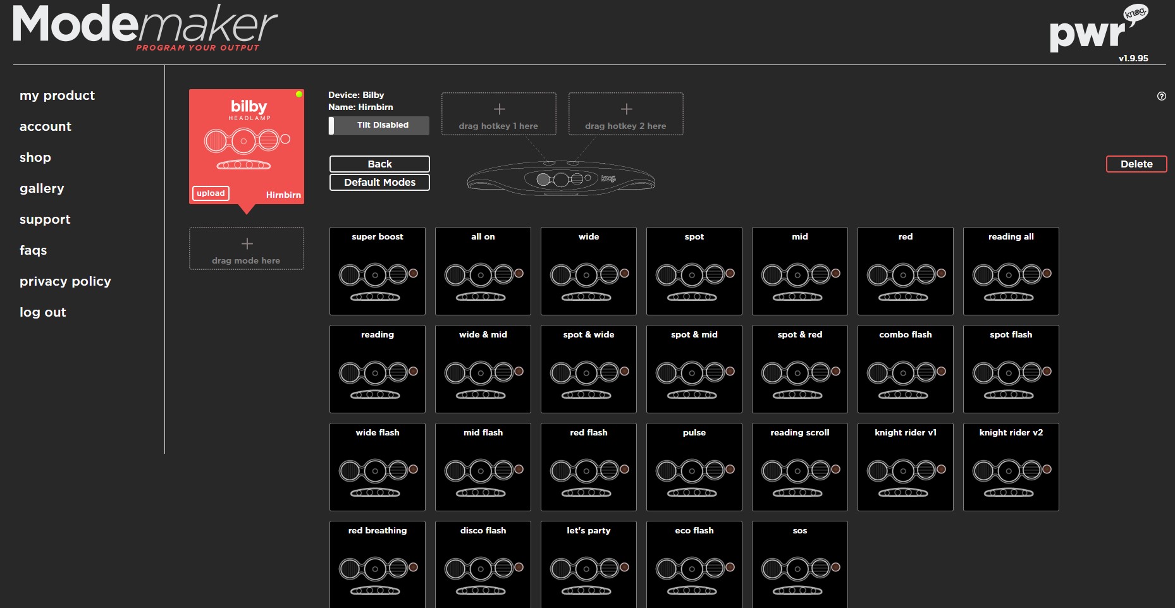Select the wide & mid mode tile
This screenshot has width=1175, height=608.
pyautogui.click(x=483, y=369)
